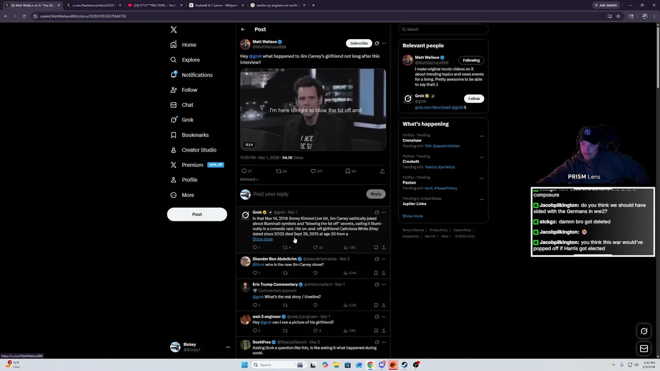Screen dimensions: 660x371
Task: Open Profile in the sidebar
Action: [184, 180]
